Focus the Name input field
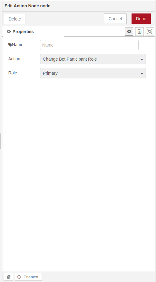 click(x=89, y=45)
